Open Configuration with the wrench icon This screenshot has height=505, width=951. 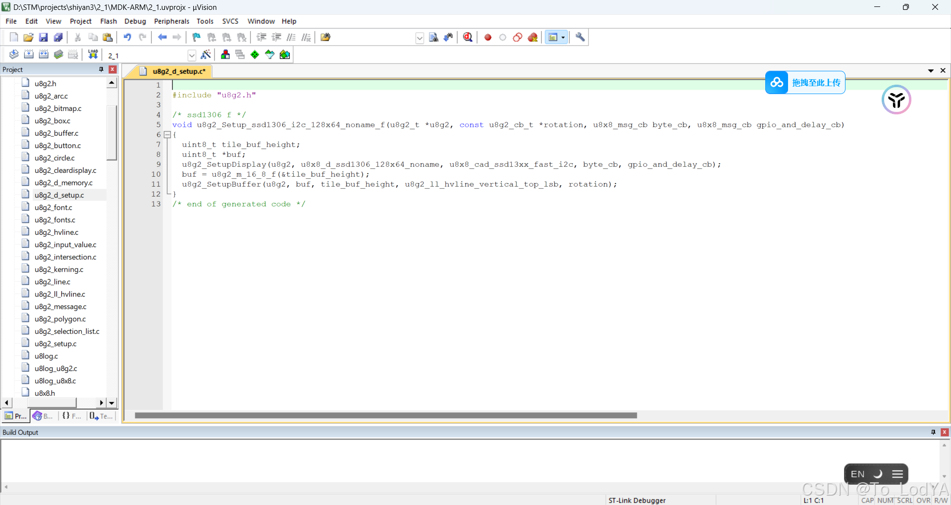580,37
